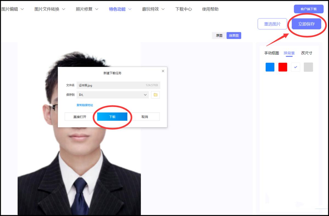Open the 趣玩特效 menu
329x216 pixels.
(151, 9)
